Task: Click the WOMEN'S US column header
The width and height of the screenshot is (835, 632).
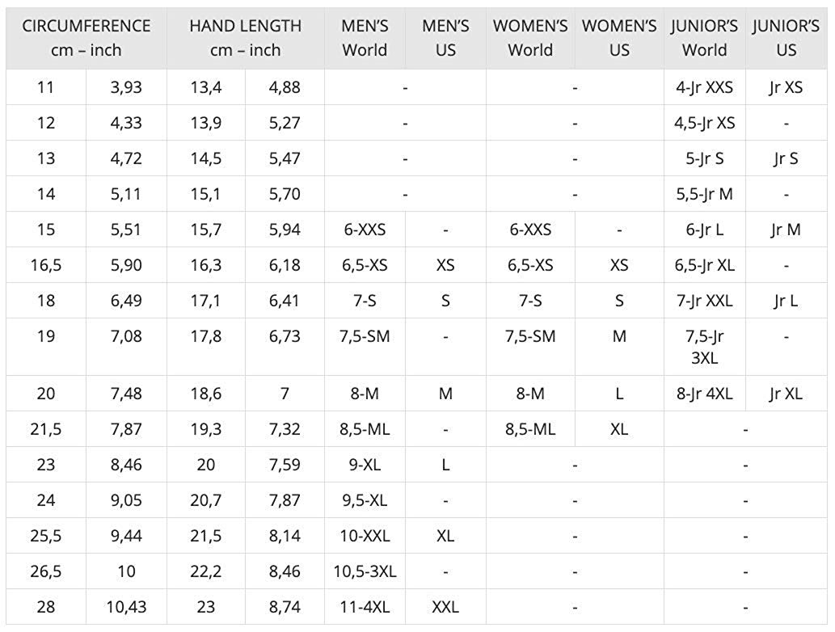Action: pos(619,38)
